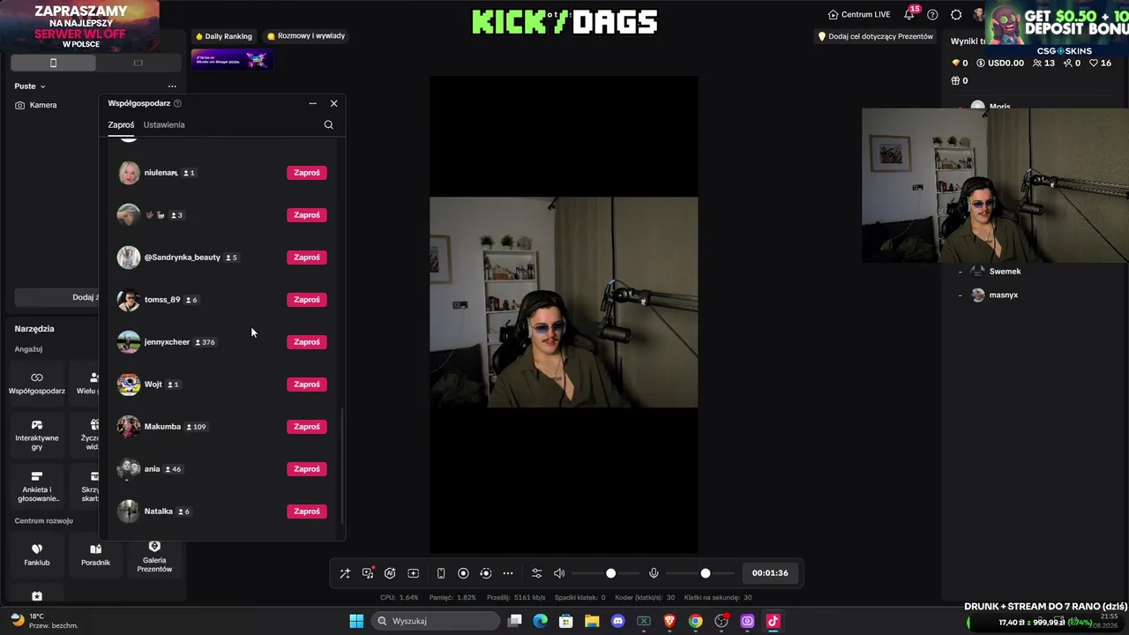Click the jennyxcheer username
Image resolution: width=1129 pixels, height=635 pixels.
tap(167, 342)
